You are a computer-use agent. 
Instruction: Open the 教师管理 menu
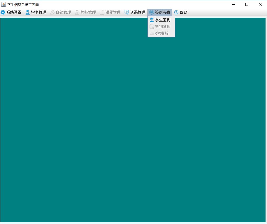[x=85, y=12]
